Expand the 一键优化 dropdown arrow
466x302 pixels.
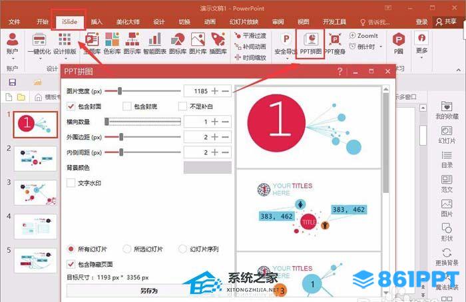[40, 59]
